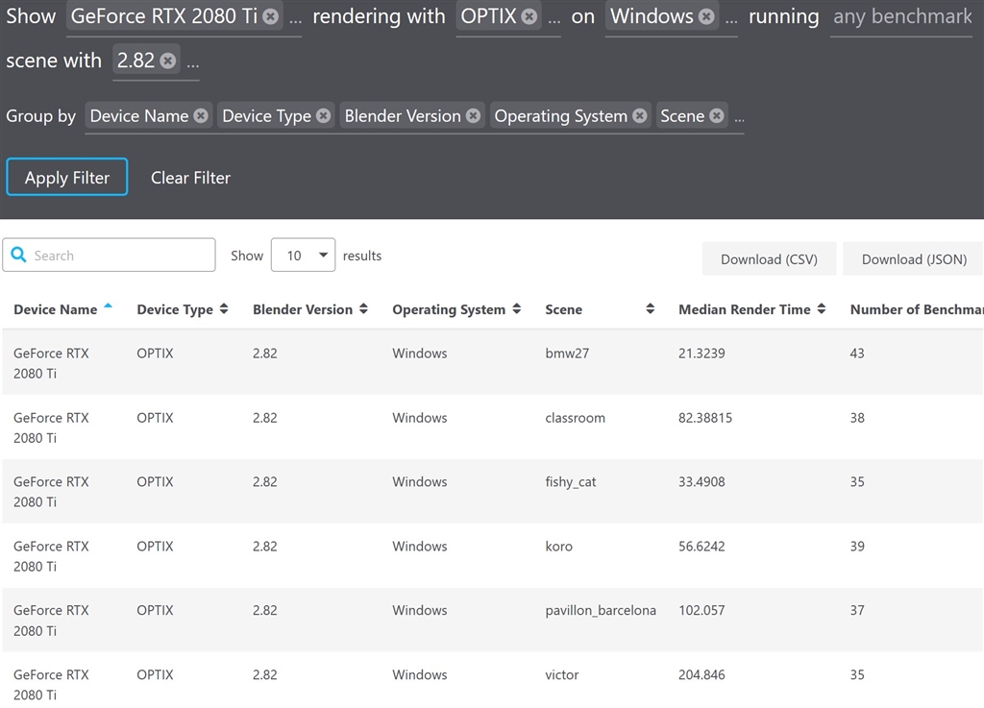984x708 pixels.
Task: Remove the 2.82 Blender version chip
Action: coord(168,61)
